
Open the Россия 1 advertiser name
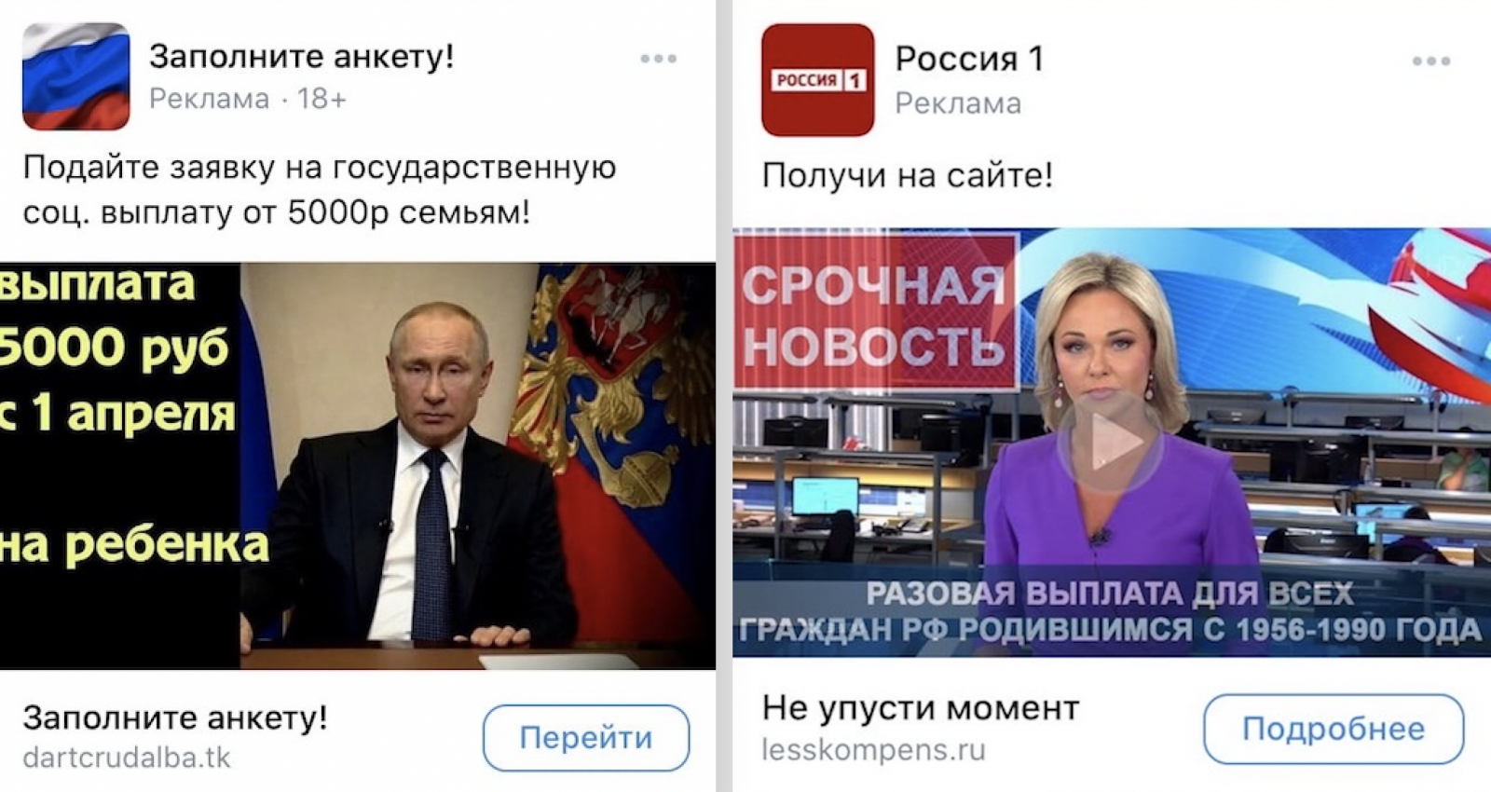pyautogui.click(x=969, y=59)
